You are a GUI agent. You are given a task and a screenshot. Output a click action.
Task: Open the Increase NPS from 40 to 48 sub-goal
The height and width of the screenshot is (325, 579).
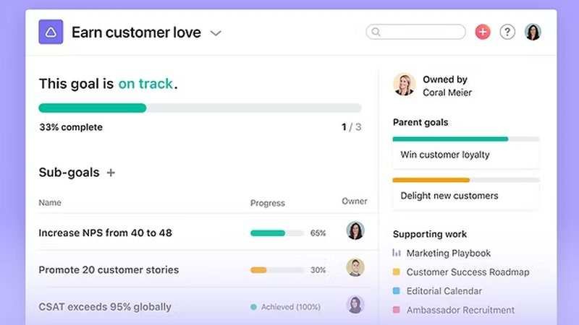(105, 233)
